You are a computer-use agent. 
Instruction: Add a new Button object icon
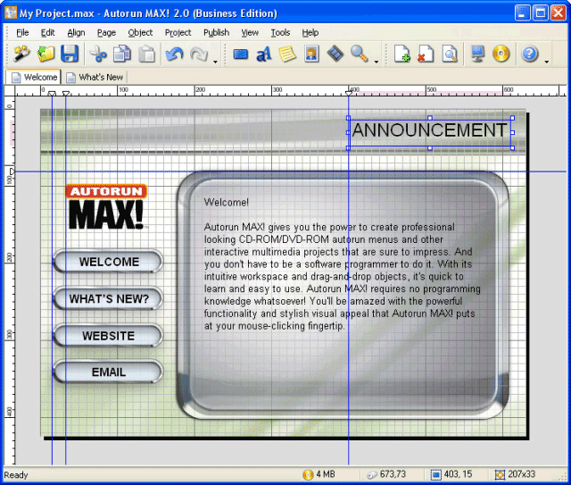[x=240, y=54]
